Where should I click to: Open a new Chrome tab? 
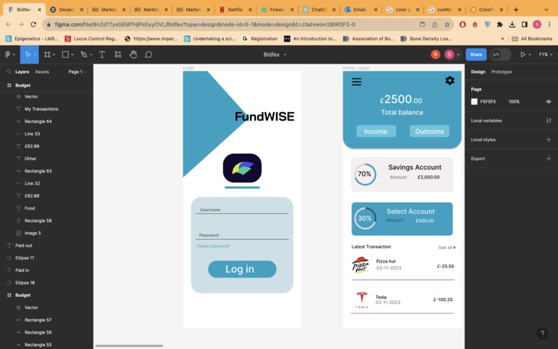[x=516, y=10]
